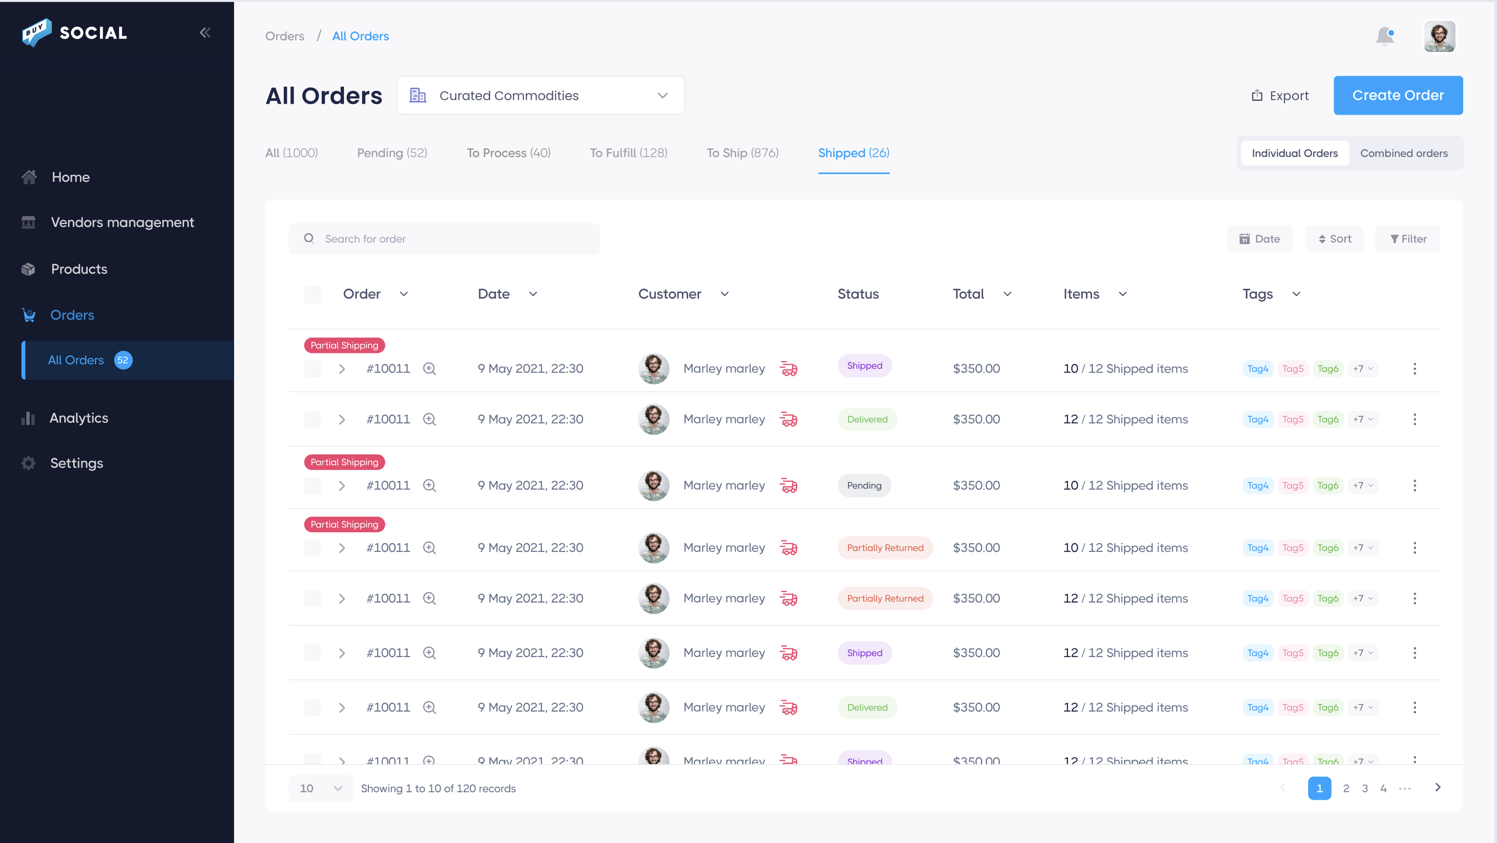Click the shipping truck icon on the first order
Viewport: 1497px width, 843px height.
(788, 368)
